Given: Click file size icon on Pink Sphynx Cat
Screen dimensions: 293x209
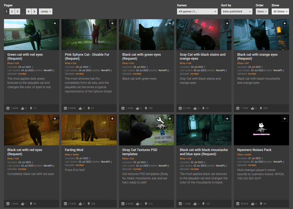Looking at the screenshot, I should pyautogui.click(x=65, y=108).
